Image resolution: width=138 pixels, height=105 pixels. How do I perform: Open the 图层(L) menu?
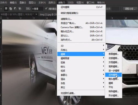tap(32, 2)
